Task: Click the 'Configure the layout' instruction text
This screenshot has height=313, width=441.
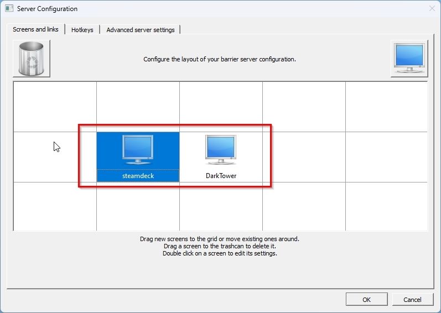Action: point(220,59)
